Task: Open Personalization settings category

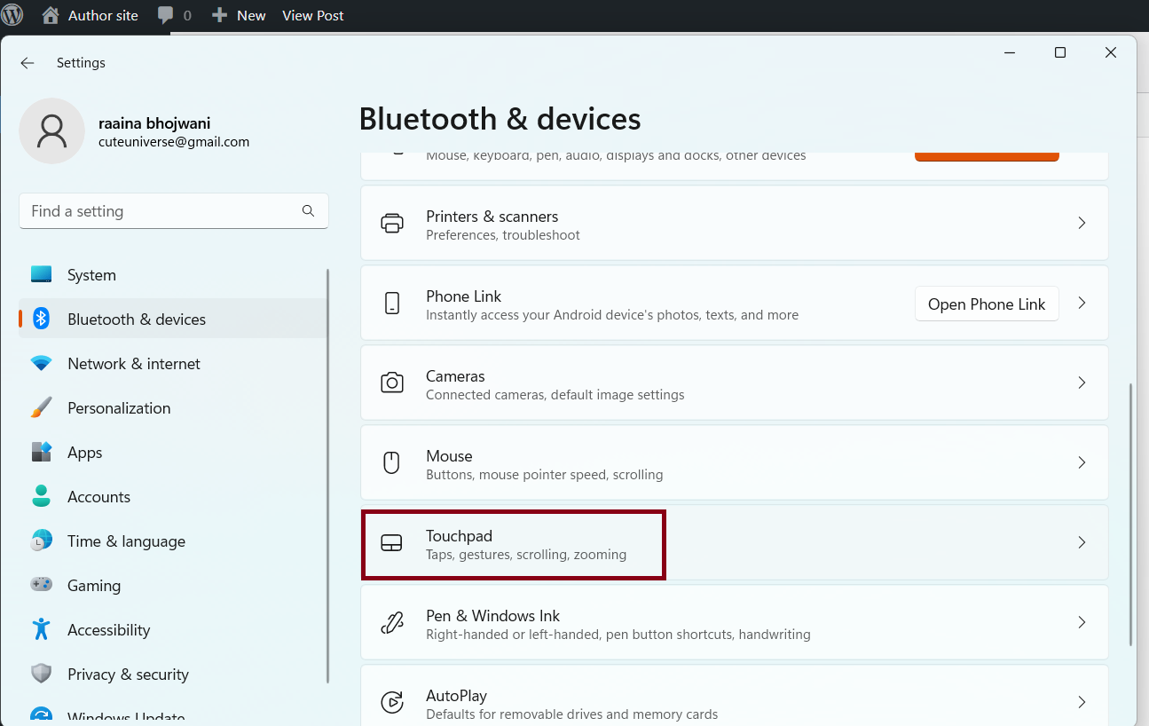Action: [119, 408]
